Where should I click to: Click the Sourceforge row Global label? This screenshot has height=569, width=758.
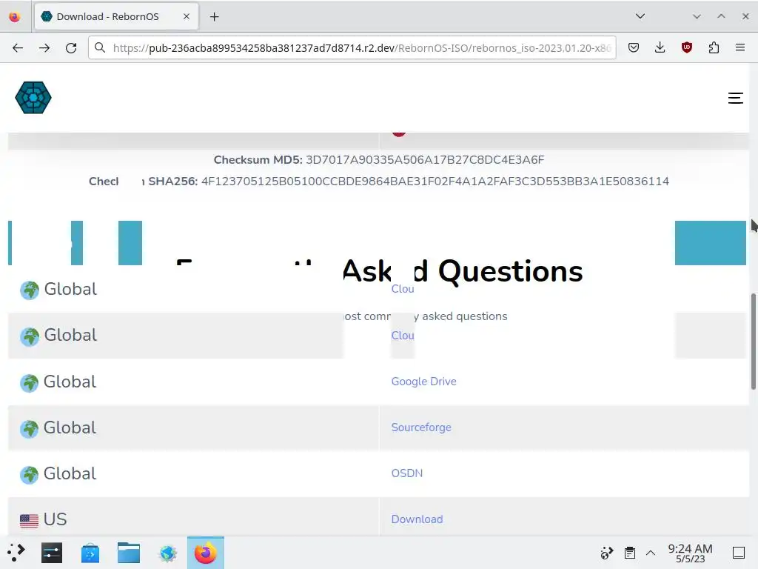(70, 427)
